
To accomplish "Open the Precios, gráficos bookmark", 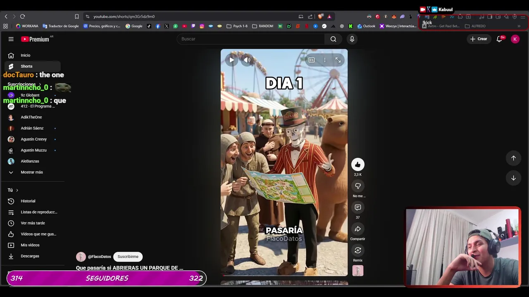I will tap(102, 26).
